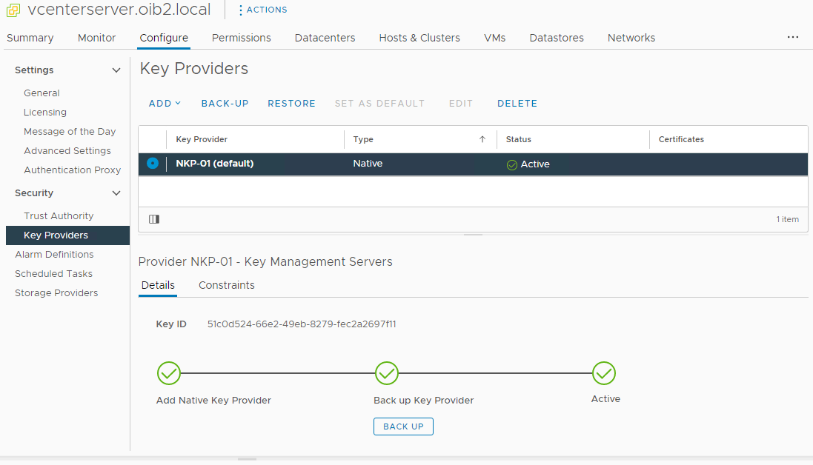Open the Hosts & Clusters tab

419,38
